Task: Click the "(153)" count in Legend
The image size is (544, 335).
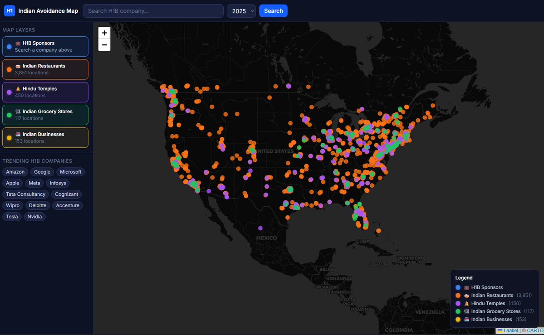Action: (x=521, y=320)
